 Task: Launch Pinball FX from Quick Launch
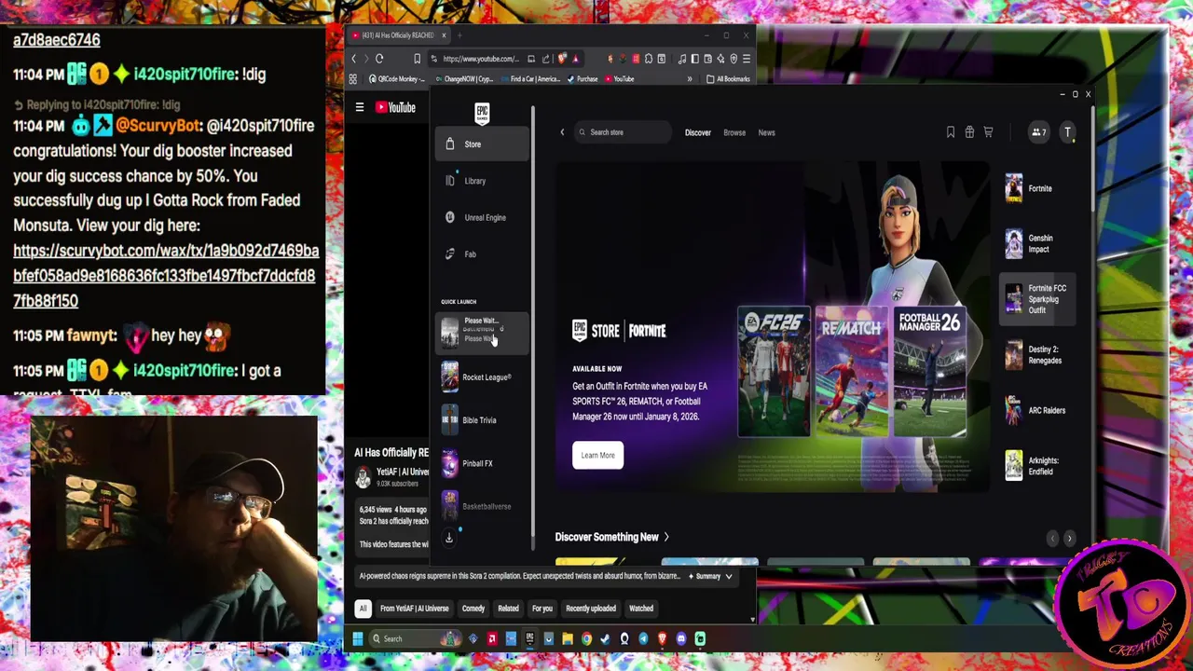tap(482, 463)
